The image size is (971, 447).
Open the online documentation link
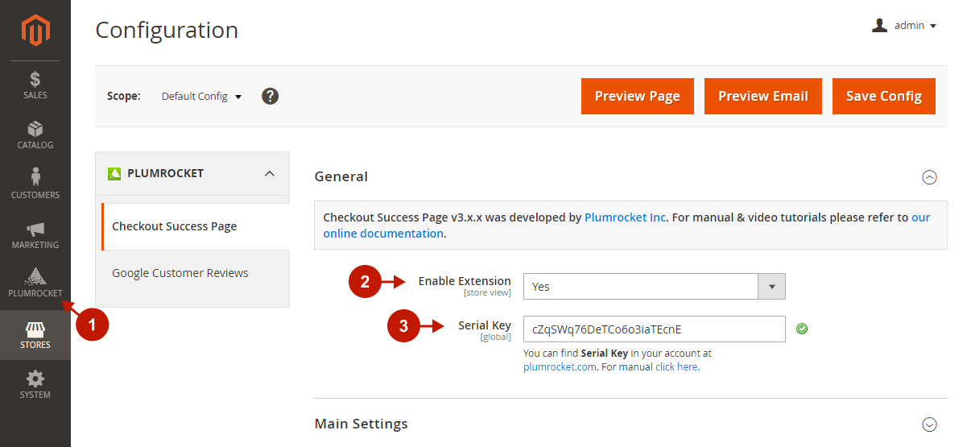tap(383, 234)
